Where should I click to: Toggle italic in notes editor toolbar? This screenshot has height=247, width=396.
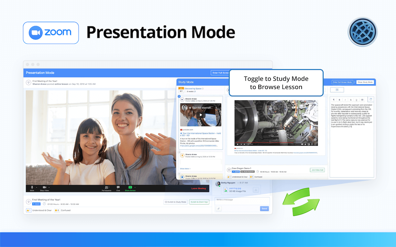click(x=345, y=99)
